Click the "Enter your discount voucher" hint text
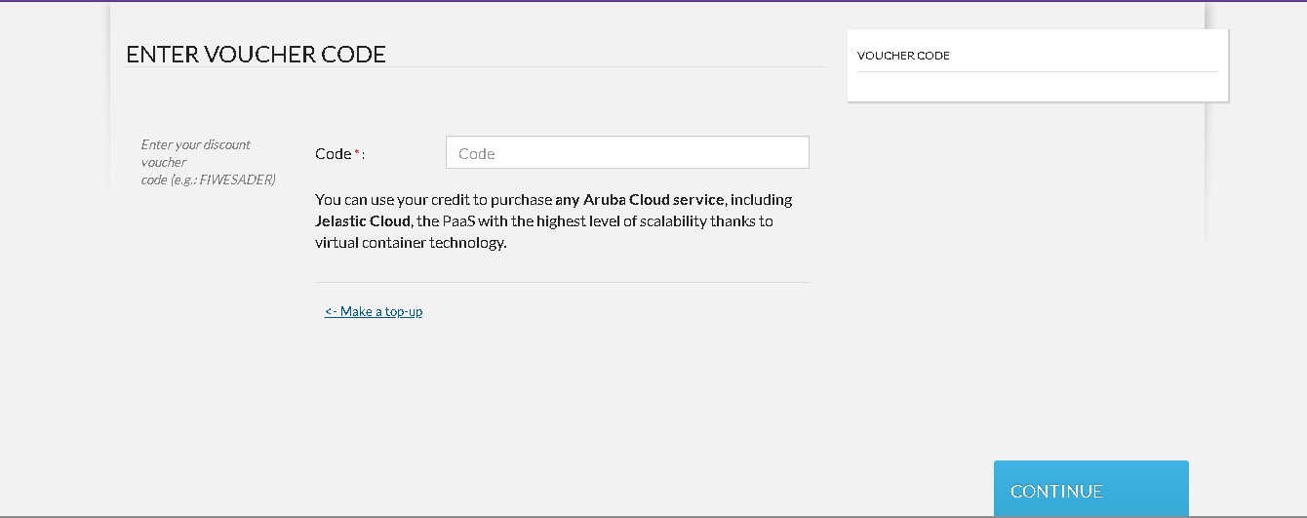 click(x=195, y=144)
